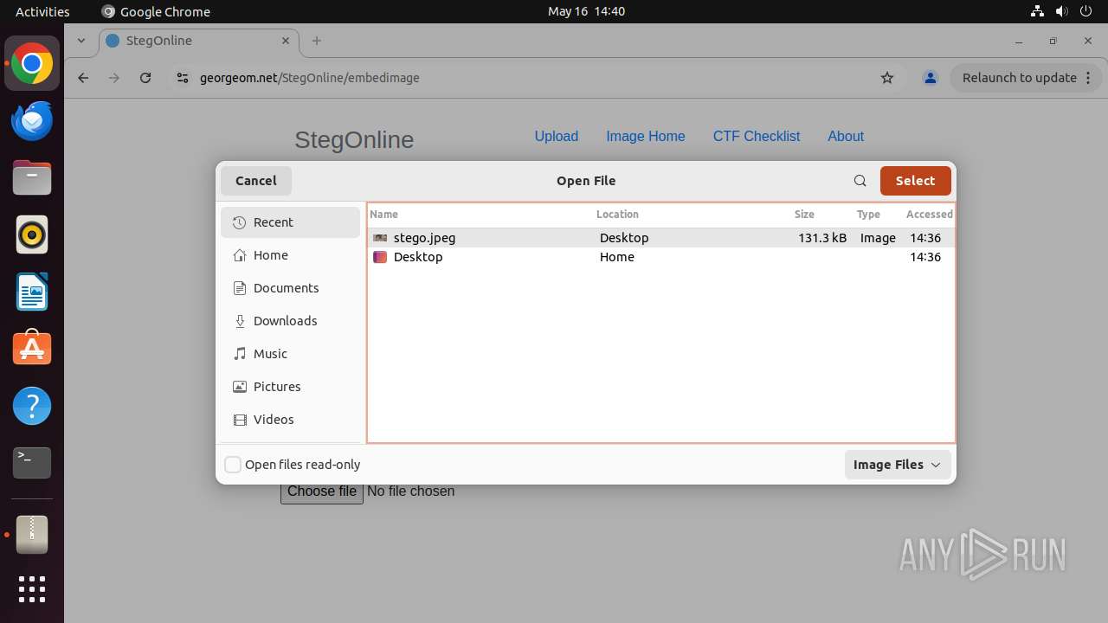
Task: Click Activities in top bar
Action: point(42,11)
